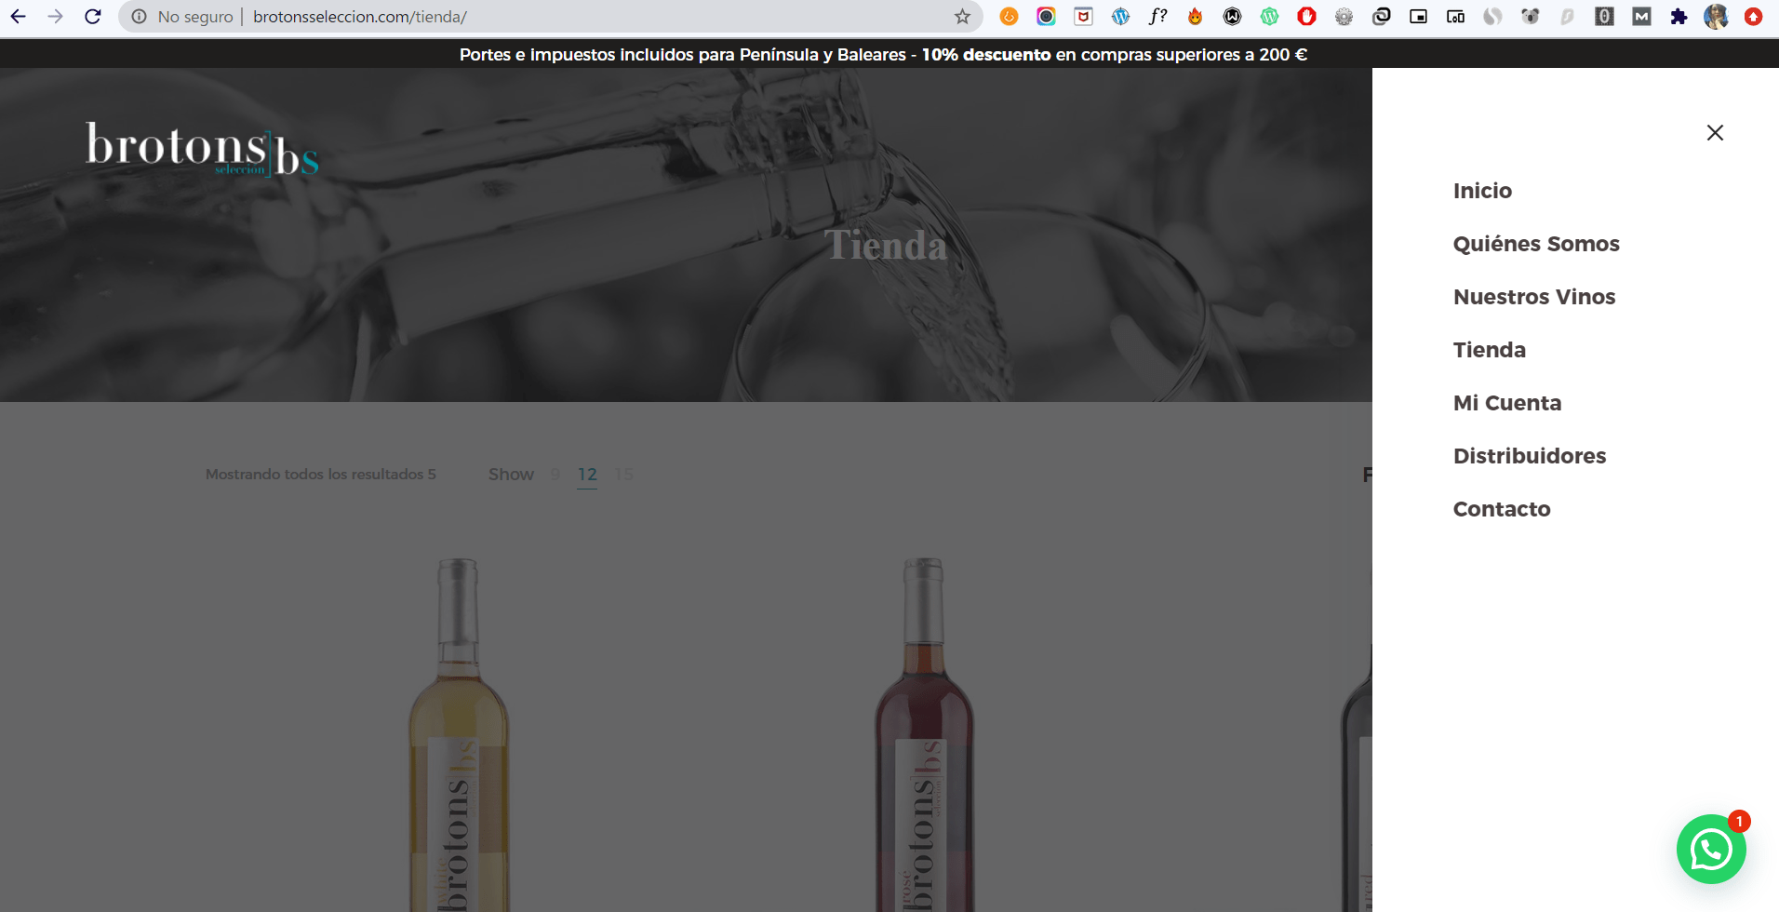Click the Tienda page heading

point(885,246)
